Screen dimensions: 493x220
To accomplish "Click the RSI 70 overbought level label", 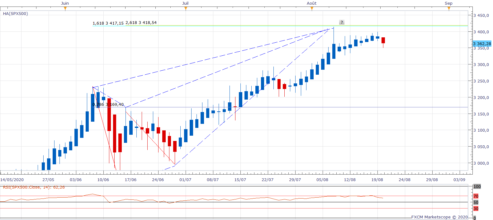I will tap(476, 196).
